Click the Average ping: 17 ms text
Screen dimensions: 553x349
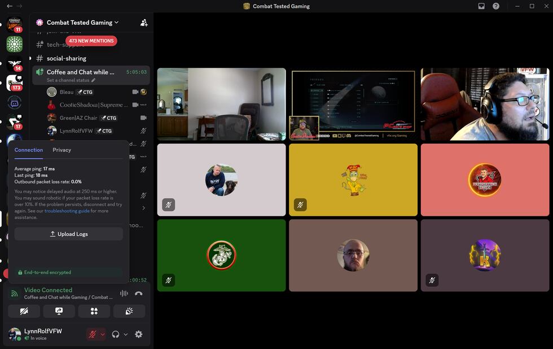click(34, 169)
